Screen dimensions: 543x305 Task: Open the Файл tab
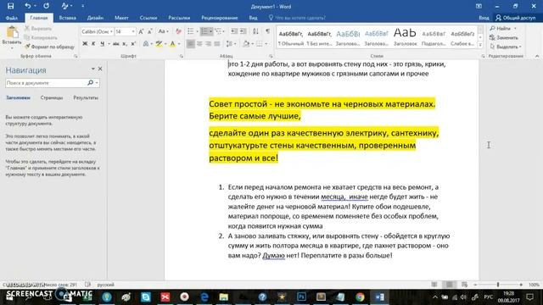pyautogui.click(x=11, y=18)
